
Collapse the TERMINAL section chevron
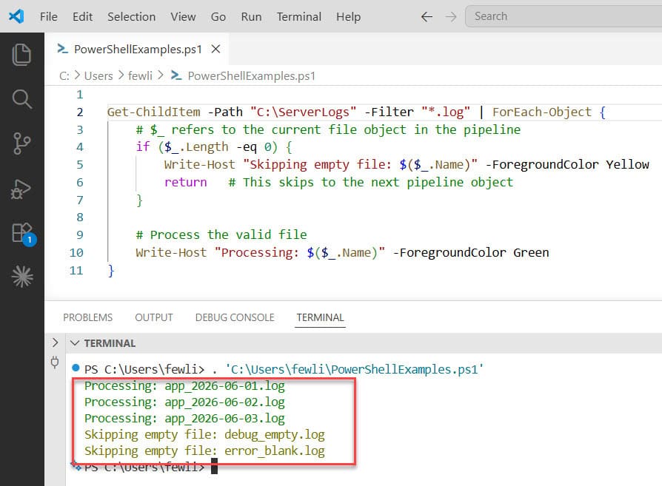click(x=75, y=343)
